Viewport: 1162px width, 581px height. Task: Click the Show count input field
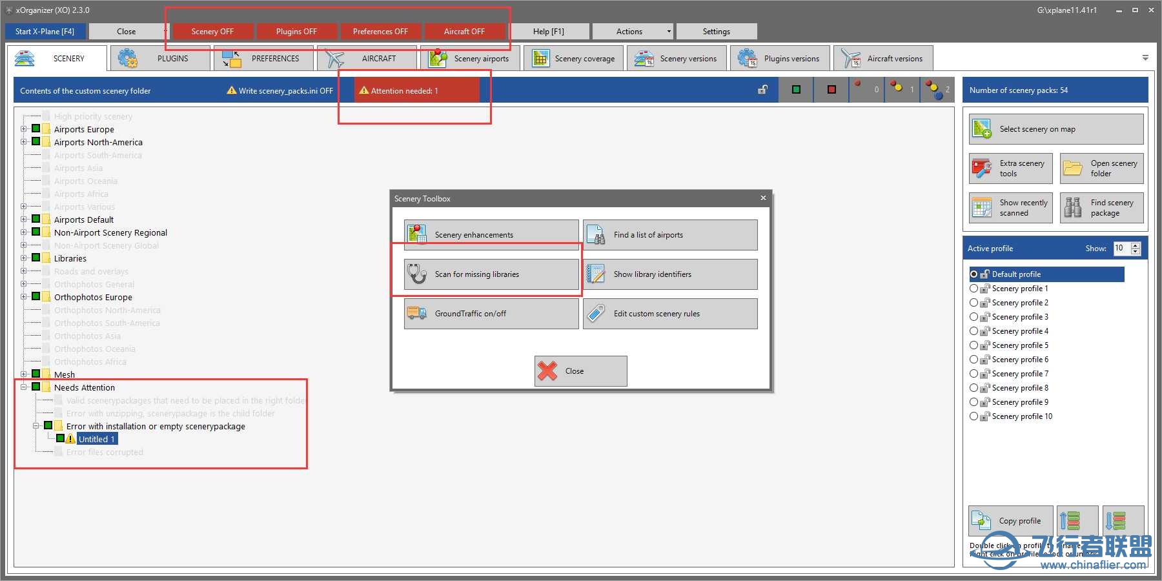click(1122, 249)
